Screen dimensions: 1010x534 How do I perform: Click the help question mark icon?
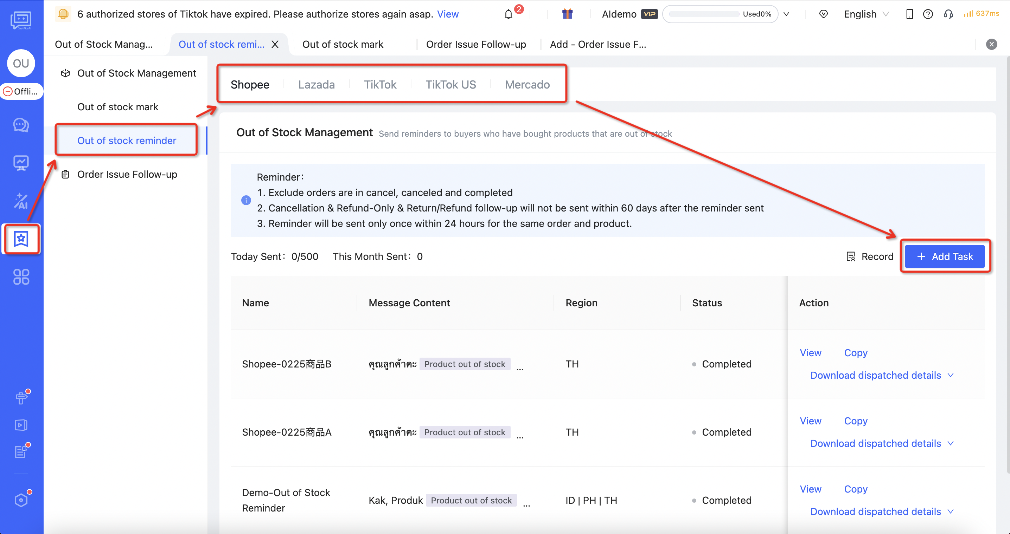(928, 14)
